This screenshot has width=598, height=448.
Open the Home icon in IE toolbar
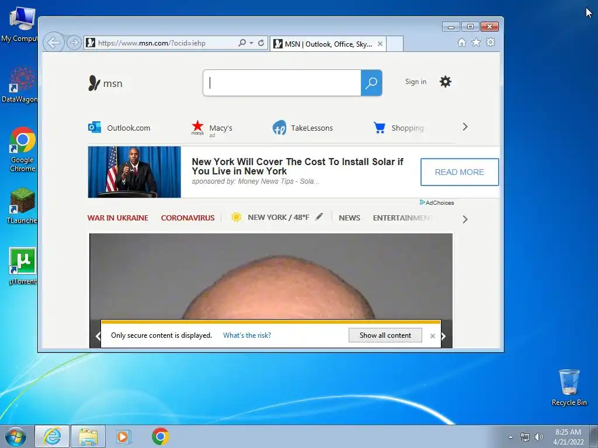[x=462, y=42]
